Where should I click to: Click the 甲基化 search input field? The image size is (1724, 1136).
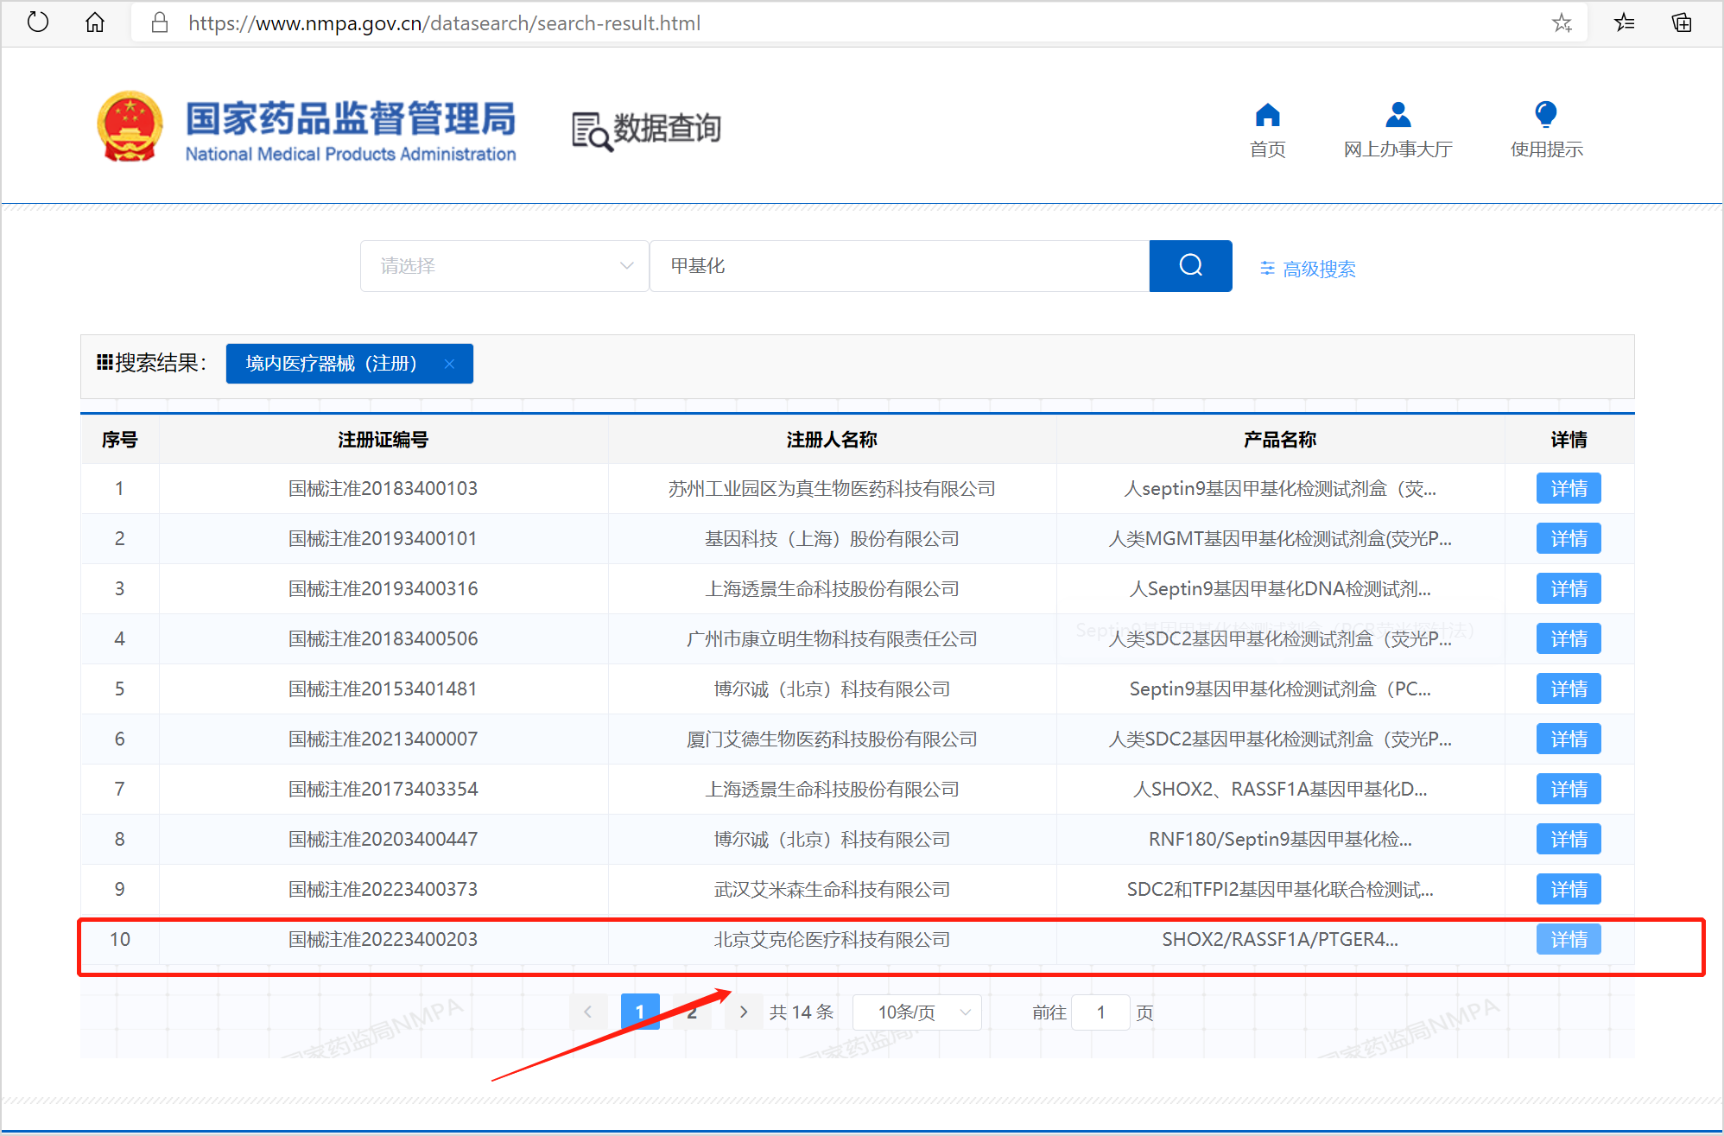[x=898, y=266]
